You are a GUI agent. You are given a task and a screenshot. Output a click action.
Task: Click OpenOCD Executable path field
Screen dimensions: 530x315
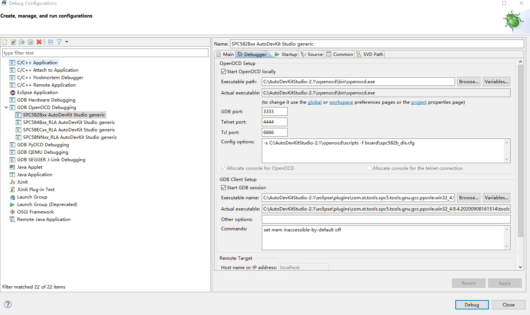(358, 82)
